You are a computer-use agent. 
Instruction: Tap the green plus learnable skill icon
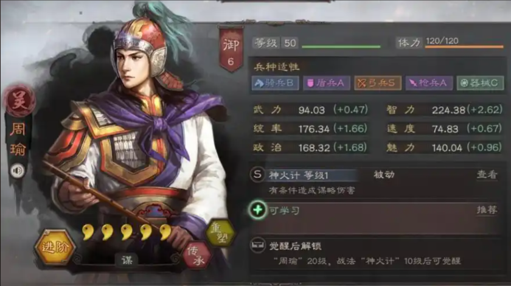coord(258,210)
